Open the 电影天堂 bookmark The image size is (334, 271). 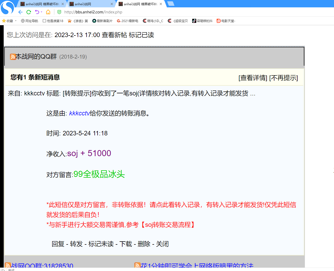click(x=226, y=21)
